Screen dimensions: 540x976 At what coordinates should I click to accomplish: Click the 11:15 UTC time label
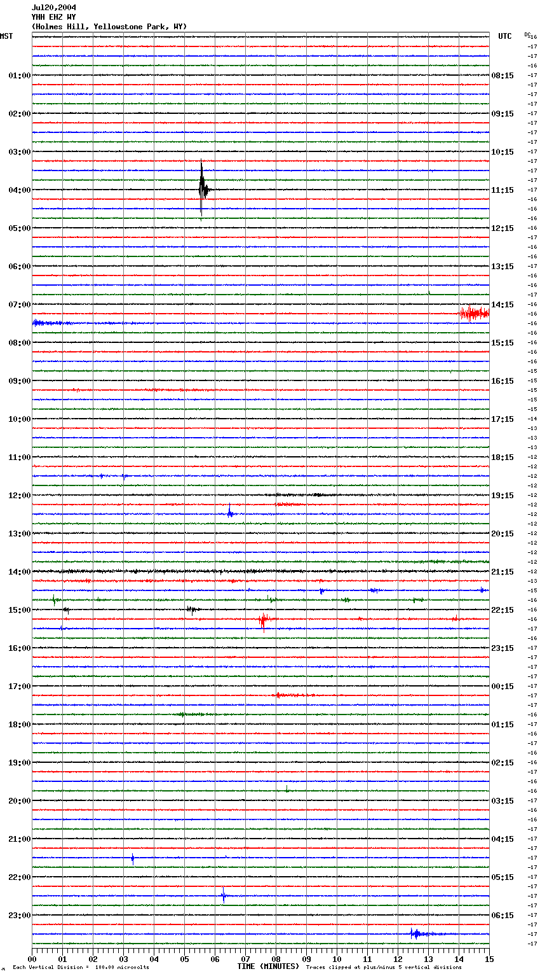[503, 190]
